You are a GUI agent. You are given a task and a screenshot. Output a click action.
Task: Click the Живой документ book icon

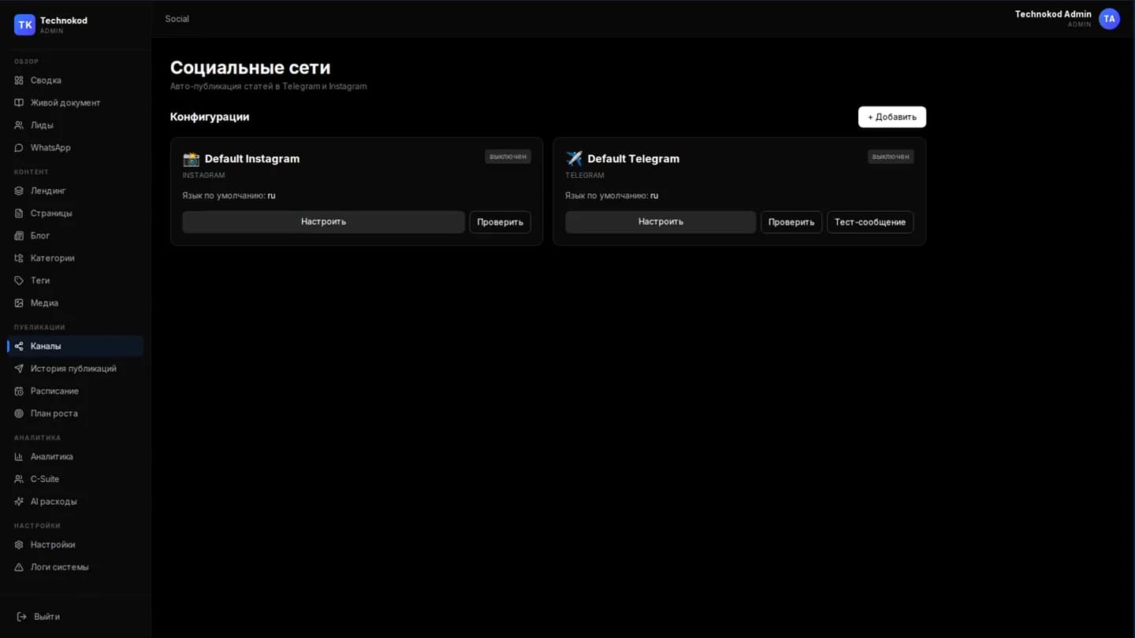point(19,102)
